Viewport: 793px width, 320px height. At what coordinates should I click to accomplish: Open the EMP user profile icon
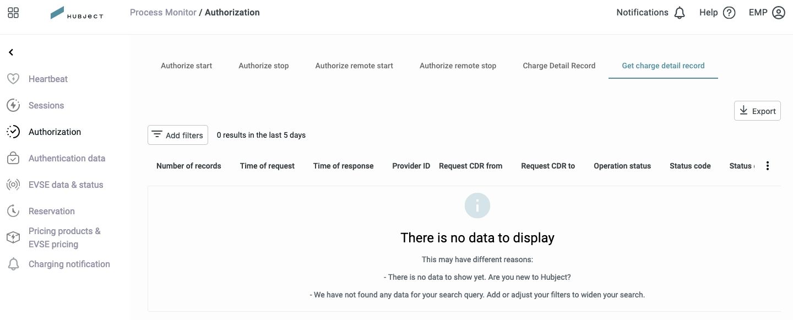pyautogui.click(x=779, y=13)
